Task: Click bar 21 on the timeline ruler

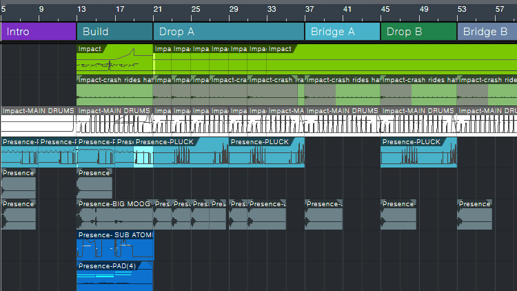Action: click(158, 9)
